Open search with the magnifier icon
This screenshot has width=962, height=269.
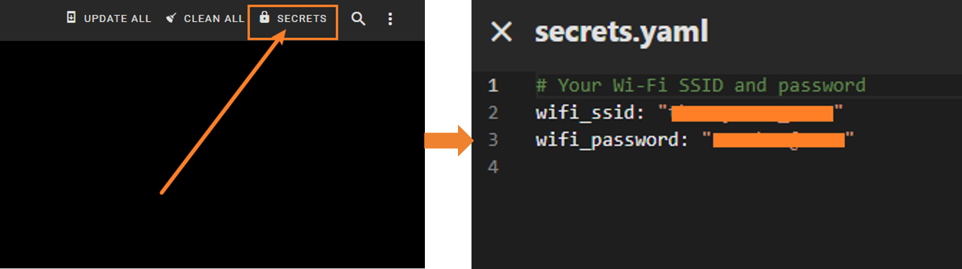(x=358, y=19)
